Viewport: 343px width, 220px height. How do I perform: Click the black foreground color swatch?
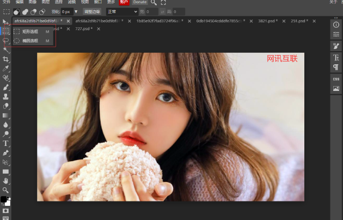tap(4, 200)
